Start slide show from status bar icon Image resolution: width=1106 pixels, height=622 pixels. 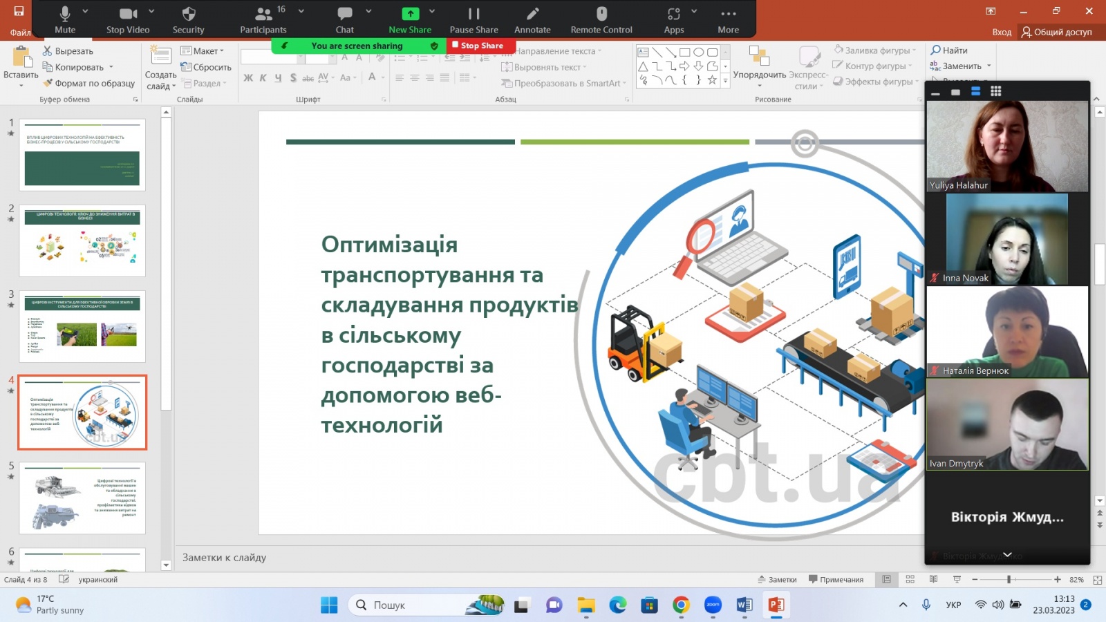(x=957, y=580)
